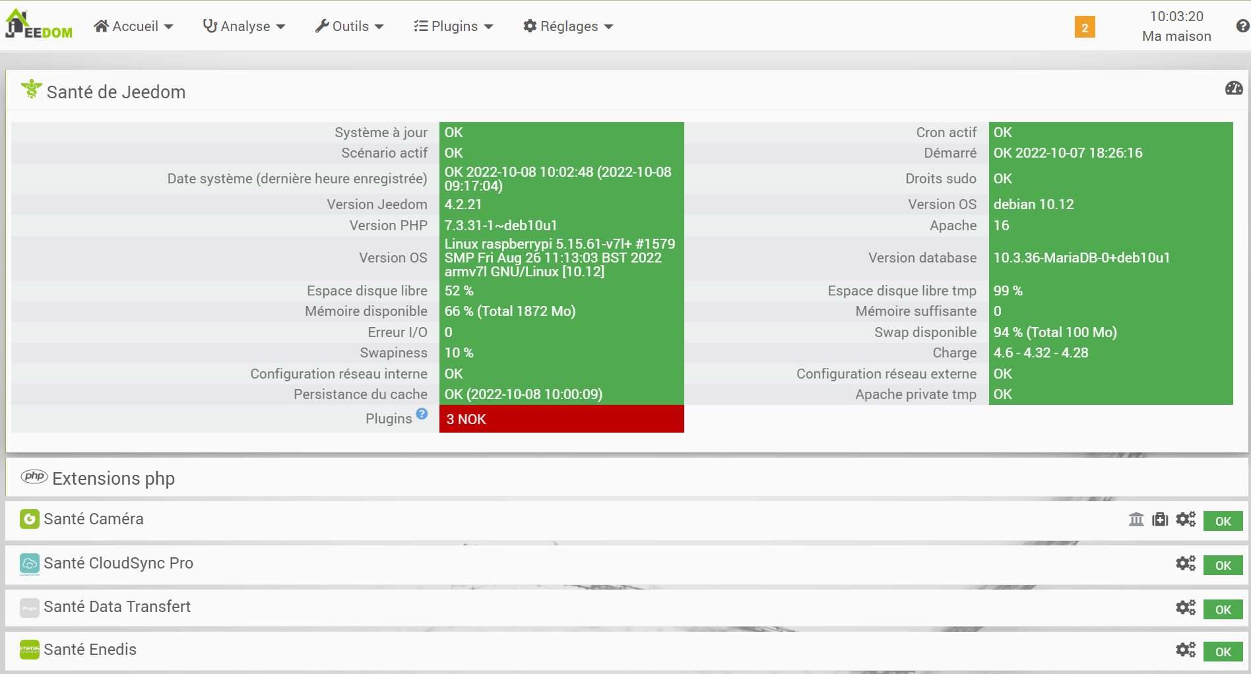Image resolution: width=1251 pixels, height=674 pixels.
Task: Click the 10.3.36-MariaDB-0+deb10u1 database version
Action: tap(1081, 258)
